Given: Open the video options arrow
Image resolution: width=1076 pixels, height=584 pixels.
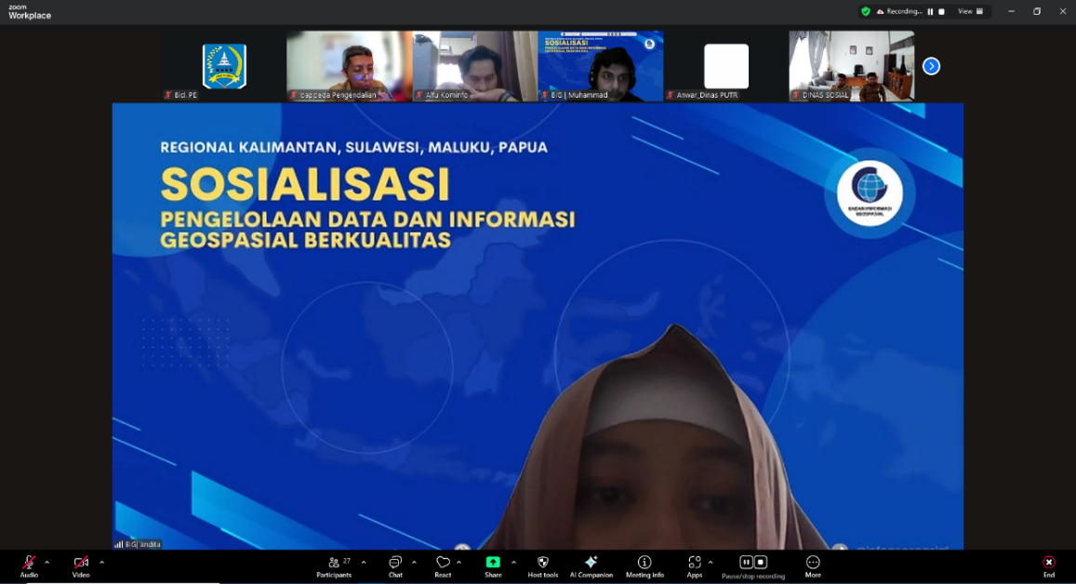Looking at the screenshot, I should (x=101, y=562).
